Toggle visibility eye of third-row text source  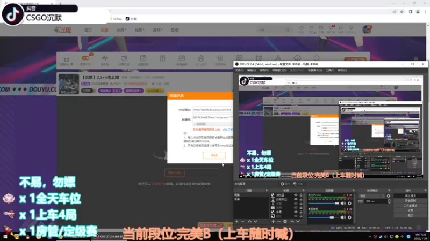[x=296, y=204]
